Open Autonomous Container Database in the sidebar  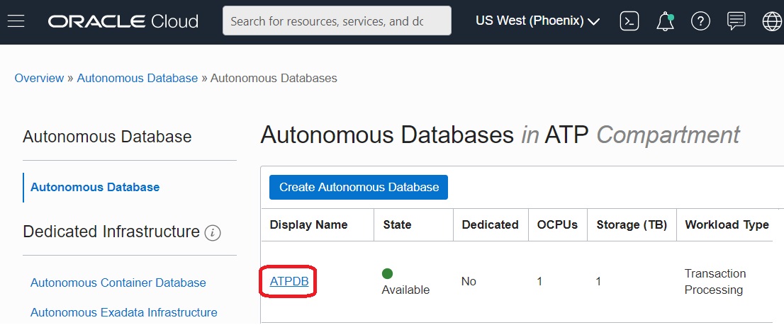point(118,283)
